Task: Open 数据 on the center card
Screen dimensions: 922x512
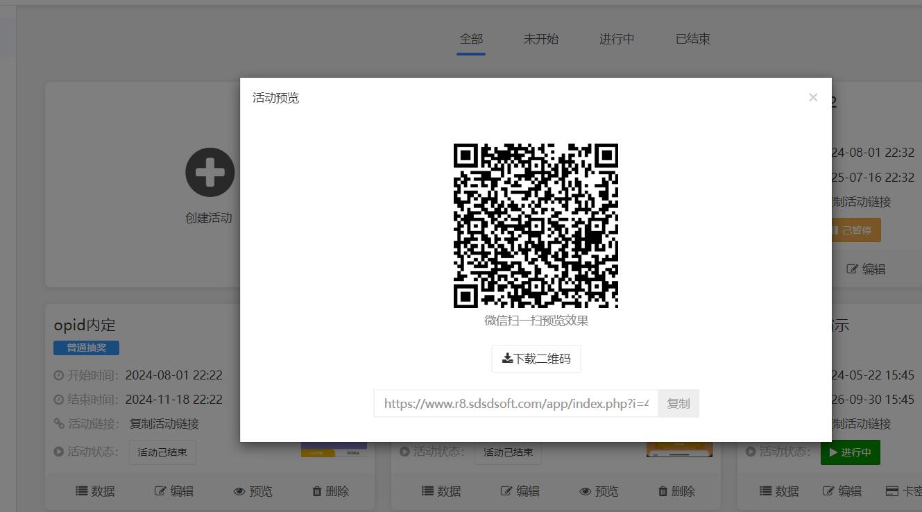Action: tap(441, 491)
